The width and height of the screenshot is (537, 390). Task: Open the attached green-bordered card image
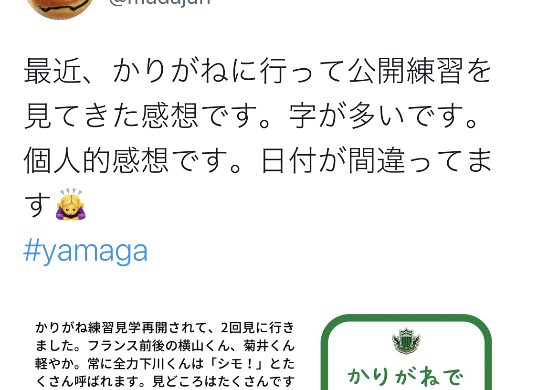(406, 353)
